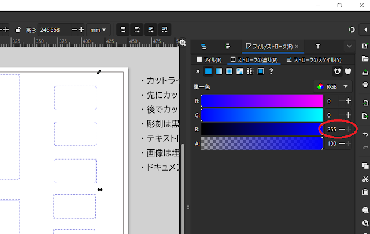Click the copy icon in the commands bar

pos(365,165)
